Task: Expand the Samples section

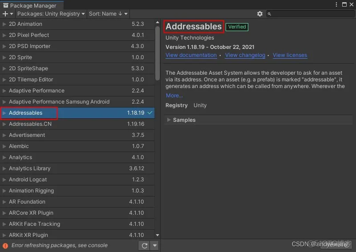Action: [x=169, y=120]
